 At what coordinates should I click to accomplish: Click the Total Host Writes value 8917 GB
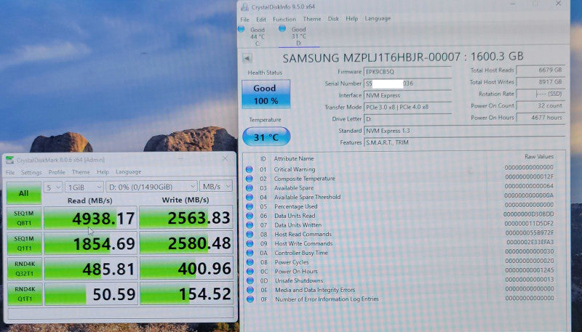tap(541, 82)
